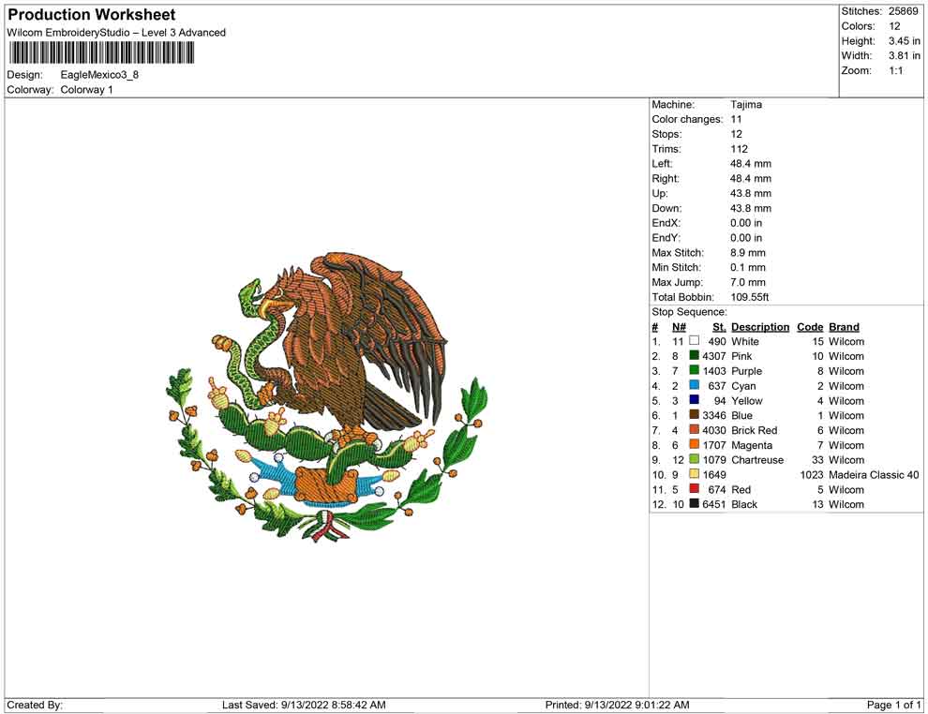
Task: Click the "Production Worksheet" title
Action: [x=92, y=15]
